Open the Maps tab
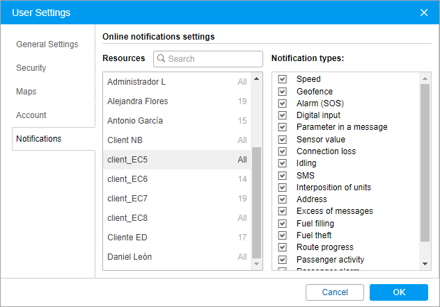 [26, 92]
